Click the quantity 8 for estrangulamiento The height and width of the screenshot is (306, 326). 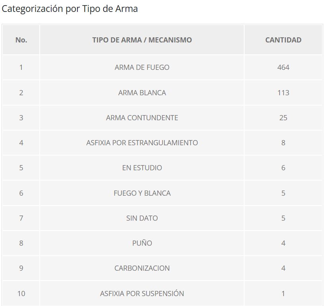[x=283, y=143]
